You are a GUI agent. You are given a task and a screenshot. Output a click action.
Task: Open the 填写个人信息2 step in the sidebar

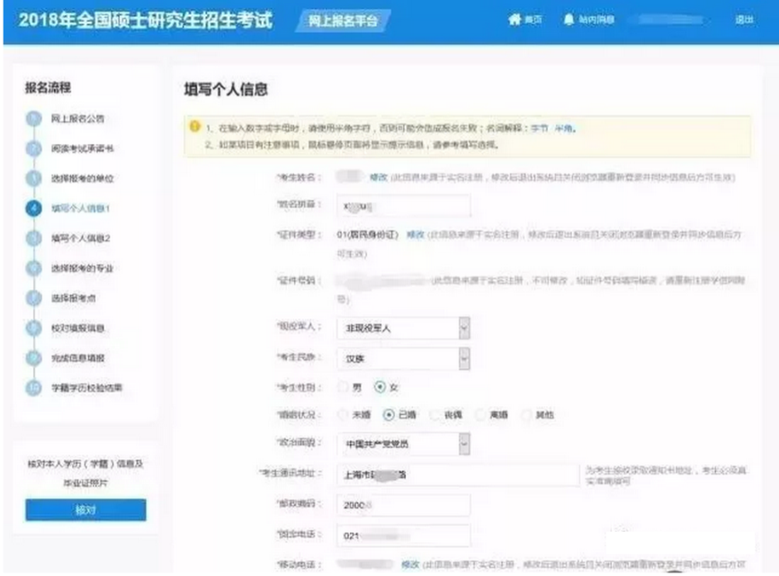[x=80, y=238]
